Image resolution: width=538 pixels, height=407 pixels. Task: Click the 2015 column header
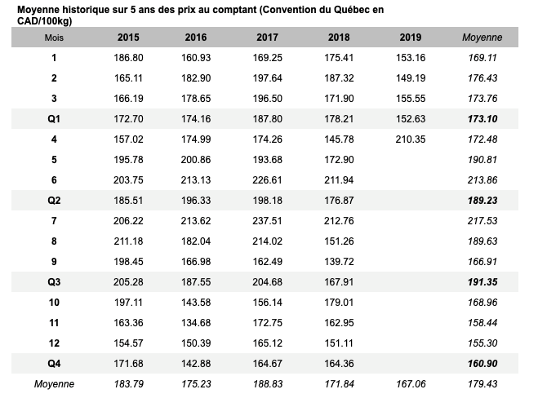coord(128,38)
